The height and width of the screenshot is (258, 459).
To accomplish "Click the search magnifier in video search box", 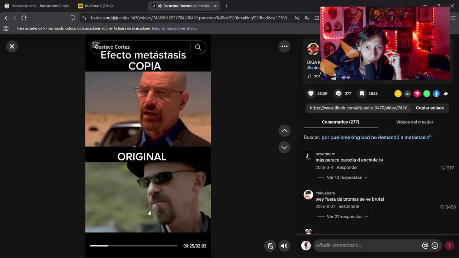I will tap(198, 47).
